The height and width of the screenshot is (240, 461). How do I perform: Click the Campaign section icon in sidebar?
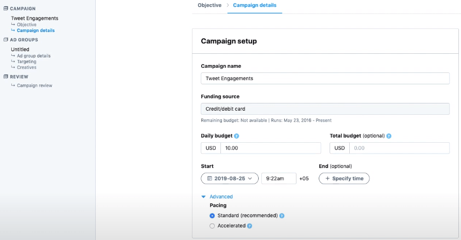click(x=6, y=9)
